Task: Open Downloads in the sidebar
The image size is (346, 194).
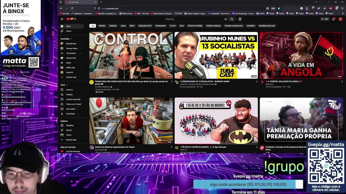Action: [x=71, y=114]
